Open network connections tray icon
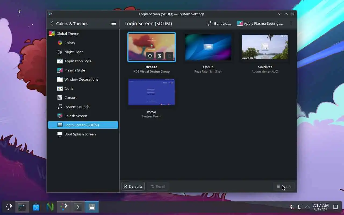The width and height of the screenshot is (344, 215). tap(300, 207)
